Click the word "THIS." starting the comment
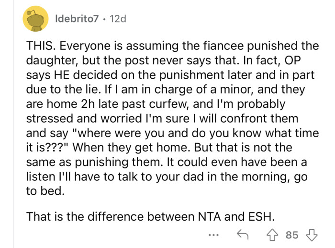Screen dimensions: 335x248 coord(42,46)
